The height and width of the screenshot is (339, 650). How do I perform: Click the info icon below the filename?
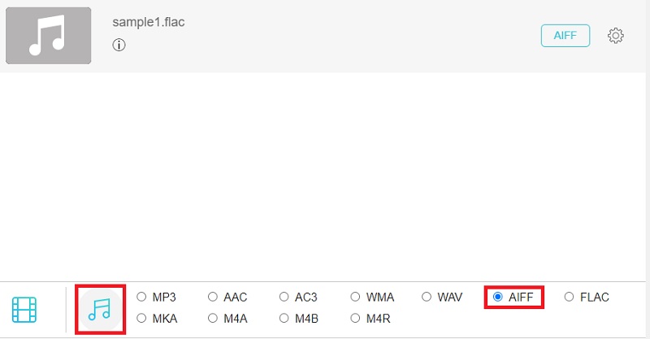119,46
